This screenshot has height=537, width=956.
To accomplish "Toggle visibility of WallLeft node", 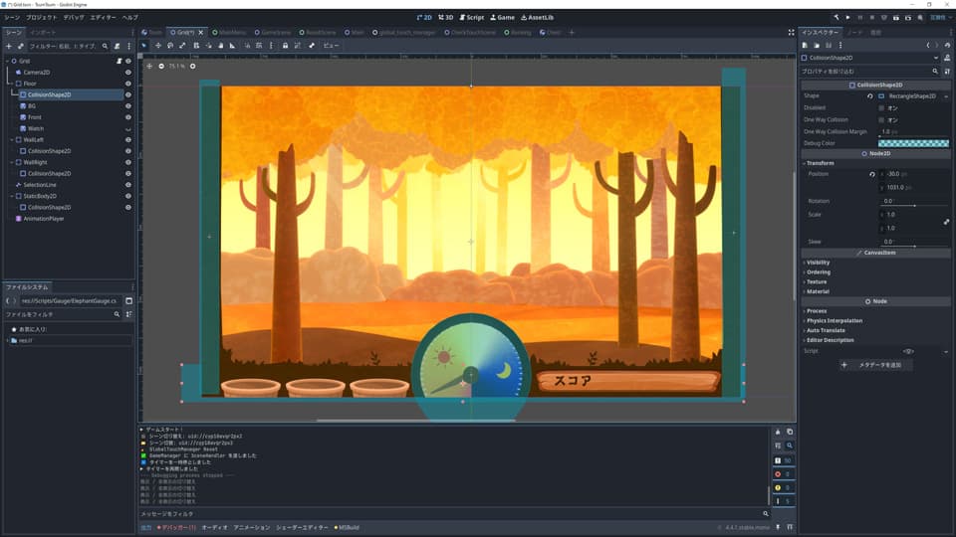I will tap(128, 139).
